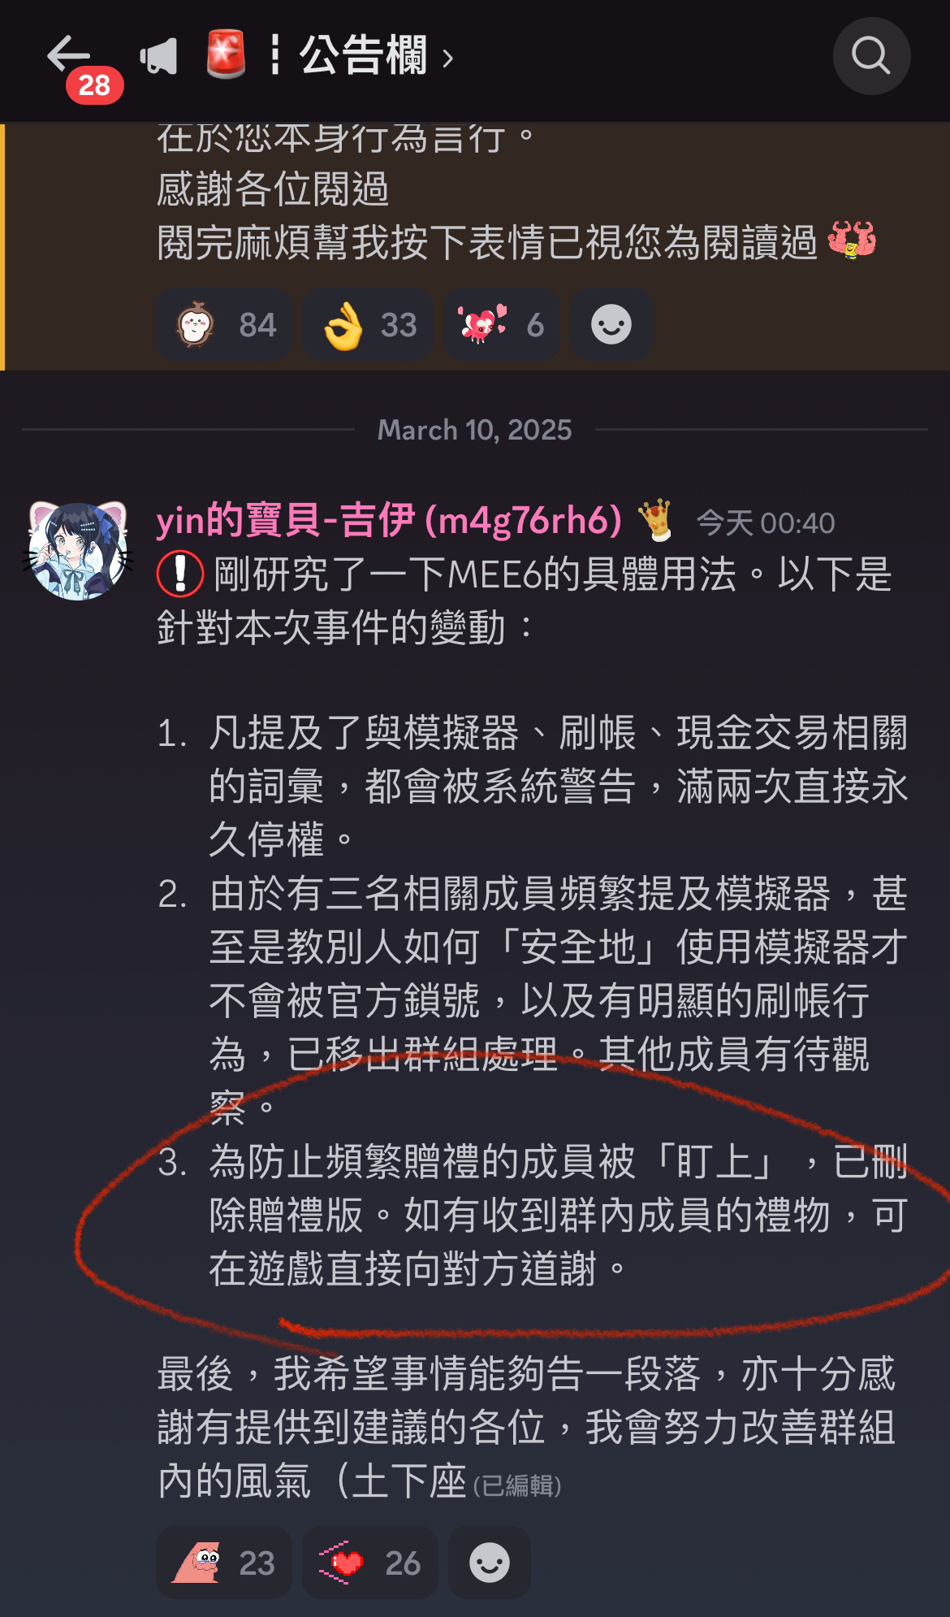This screenshot has width=950, height=1617.
Task: Toggle the pink hearts reaction with 6
Action: tap(502, 325)
